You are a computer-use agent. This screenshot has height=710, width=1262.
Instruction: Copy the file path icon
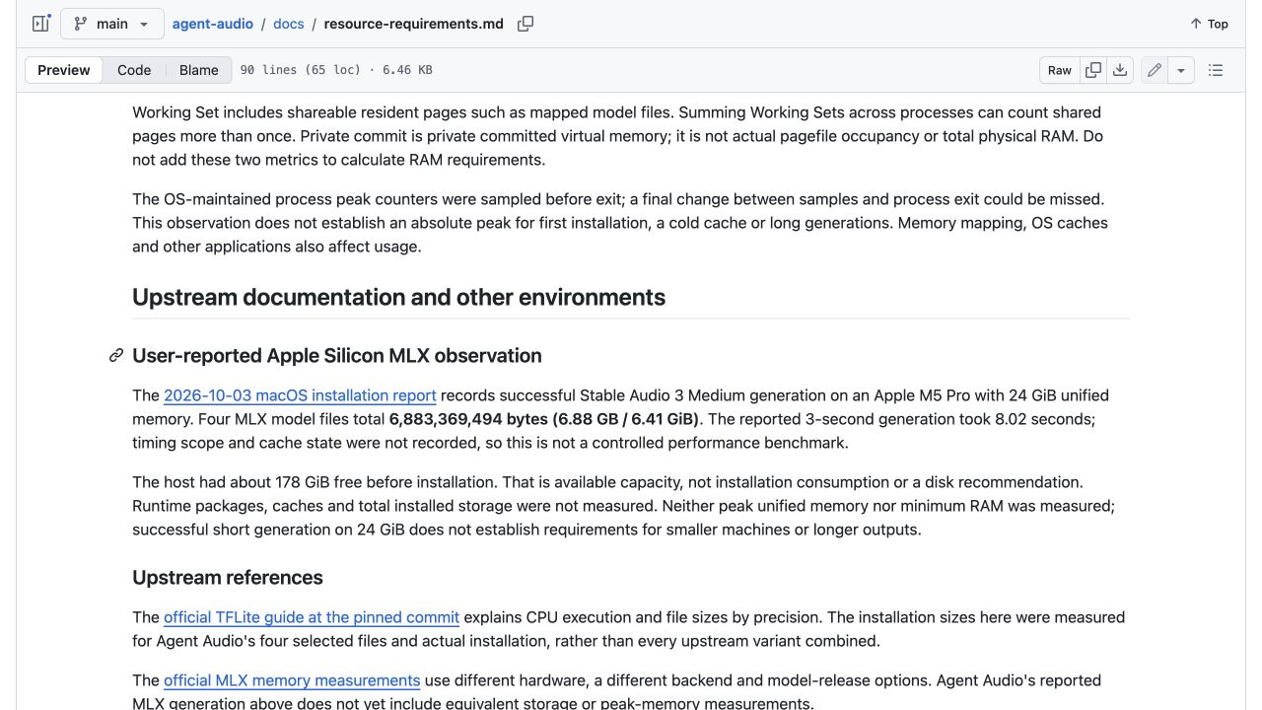(526, 24)
